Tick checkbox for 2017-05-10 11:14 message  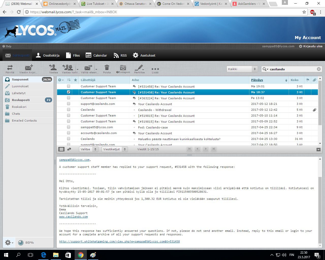[x=69, y=116]
